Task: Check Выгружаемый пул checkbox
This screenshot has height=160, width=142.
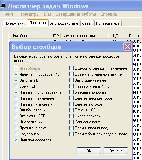Action: pos(71,80)
